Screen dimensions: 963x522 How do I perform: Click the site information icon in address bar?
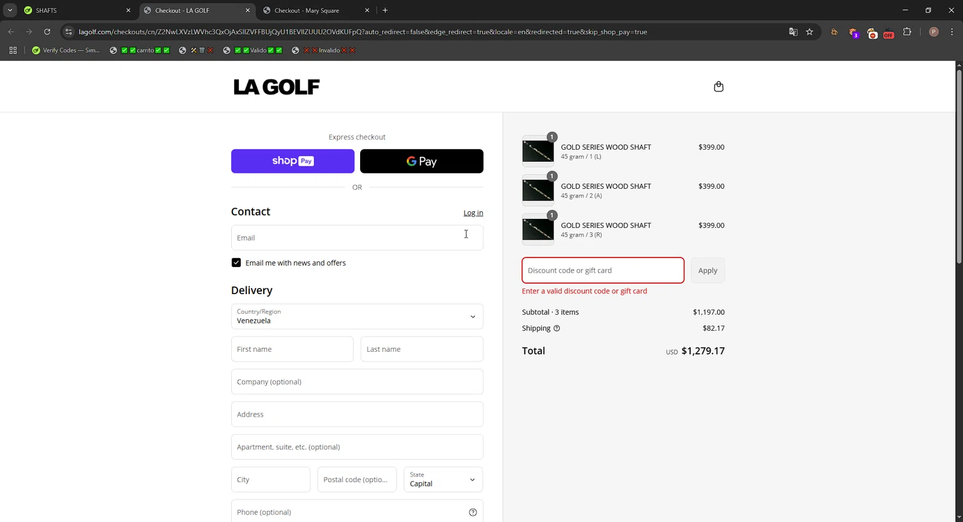point(69,32)
